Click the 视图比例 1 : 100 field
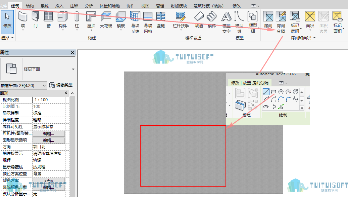 click(x=49, y=100)
